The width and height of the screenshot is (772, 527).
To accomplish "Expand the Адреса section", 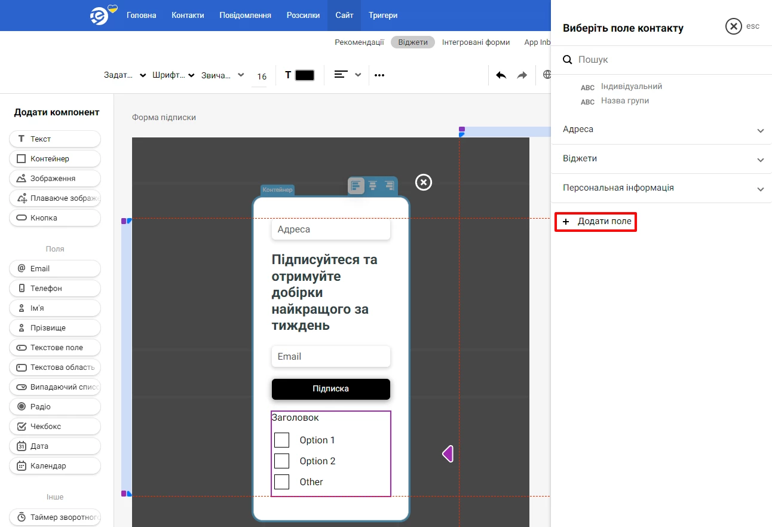I will click(661, 130).
